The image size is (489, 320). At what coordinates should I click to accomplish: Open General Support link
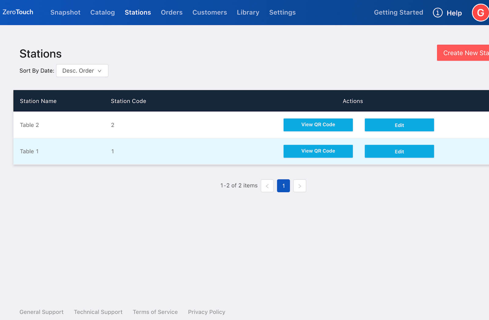tap(42, 312)
